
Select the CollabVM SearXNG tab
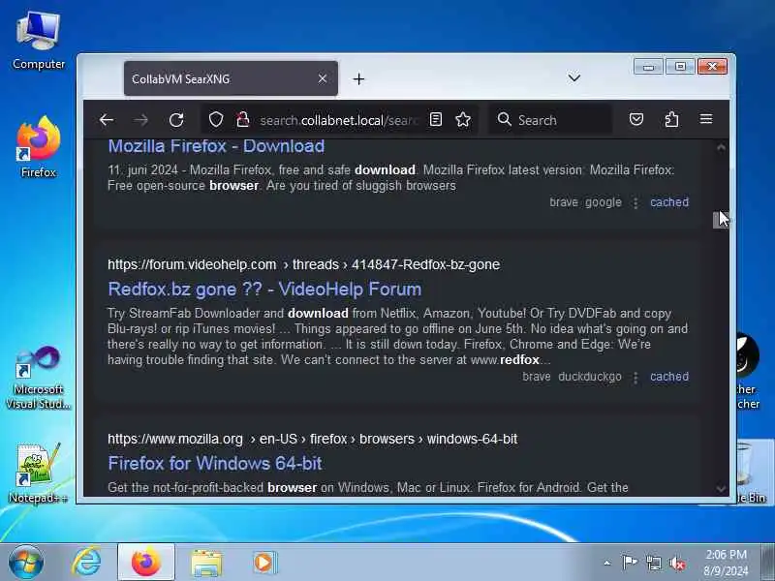coord(231,78)
